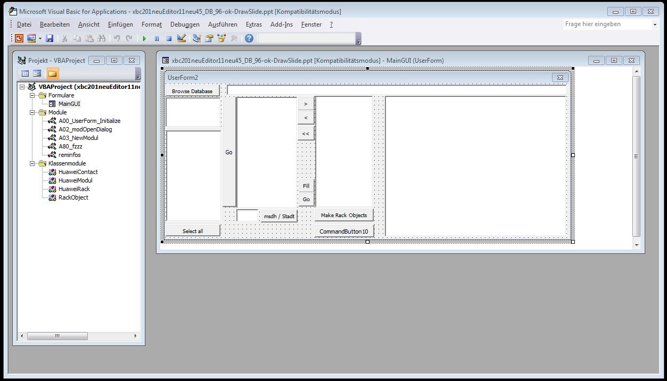Open the Properties Window toolbar icon

209,38
